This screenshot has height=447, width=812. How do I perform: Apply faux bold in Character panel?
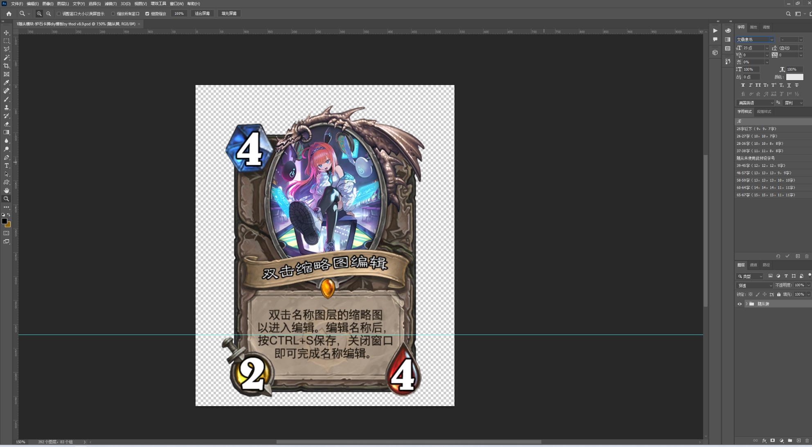click(x=743, y=85)
